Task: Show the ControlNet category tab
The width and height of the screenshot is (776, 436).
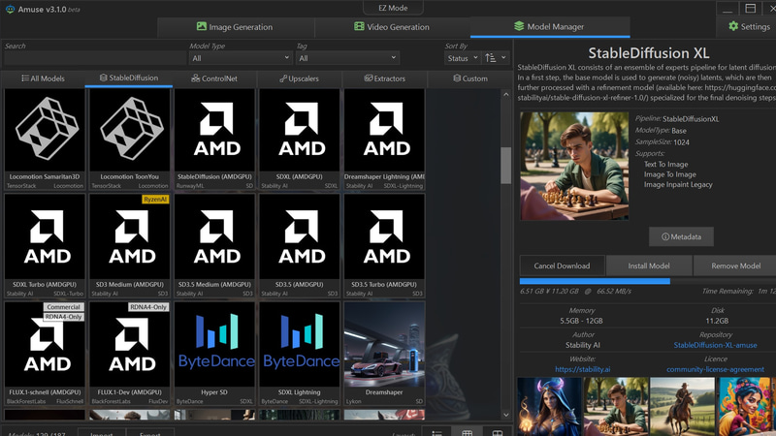Action: click(214, 78)
